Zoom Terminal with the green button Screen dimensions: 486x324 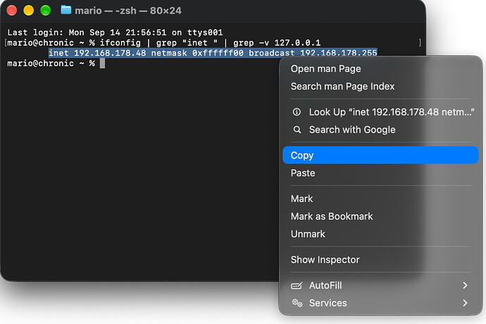pos(46,11)
